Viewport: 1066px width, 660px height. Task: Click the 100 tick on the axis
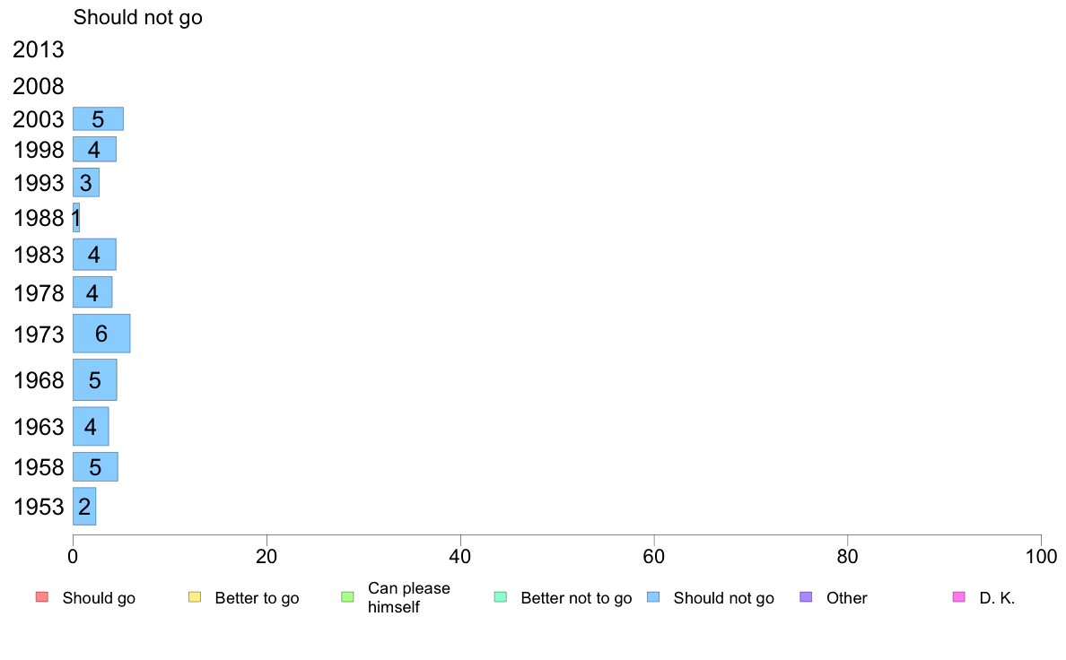pyautogui.click(x=1041, y=557)
